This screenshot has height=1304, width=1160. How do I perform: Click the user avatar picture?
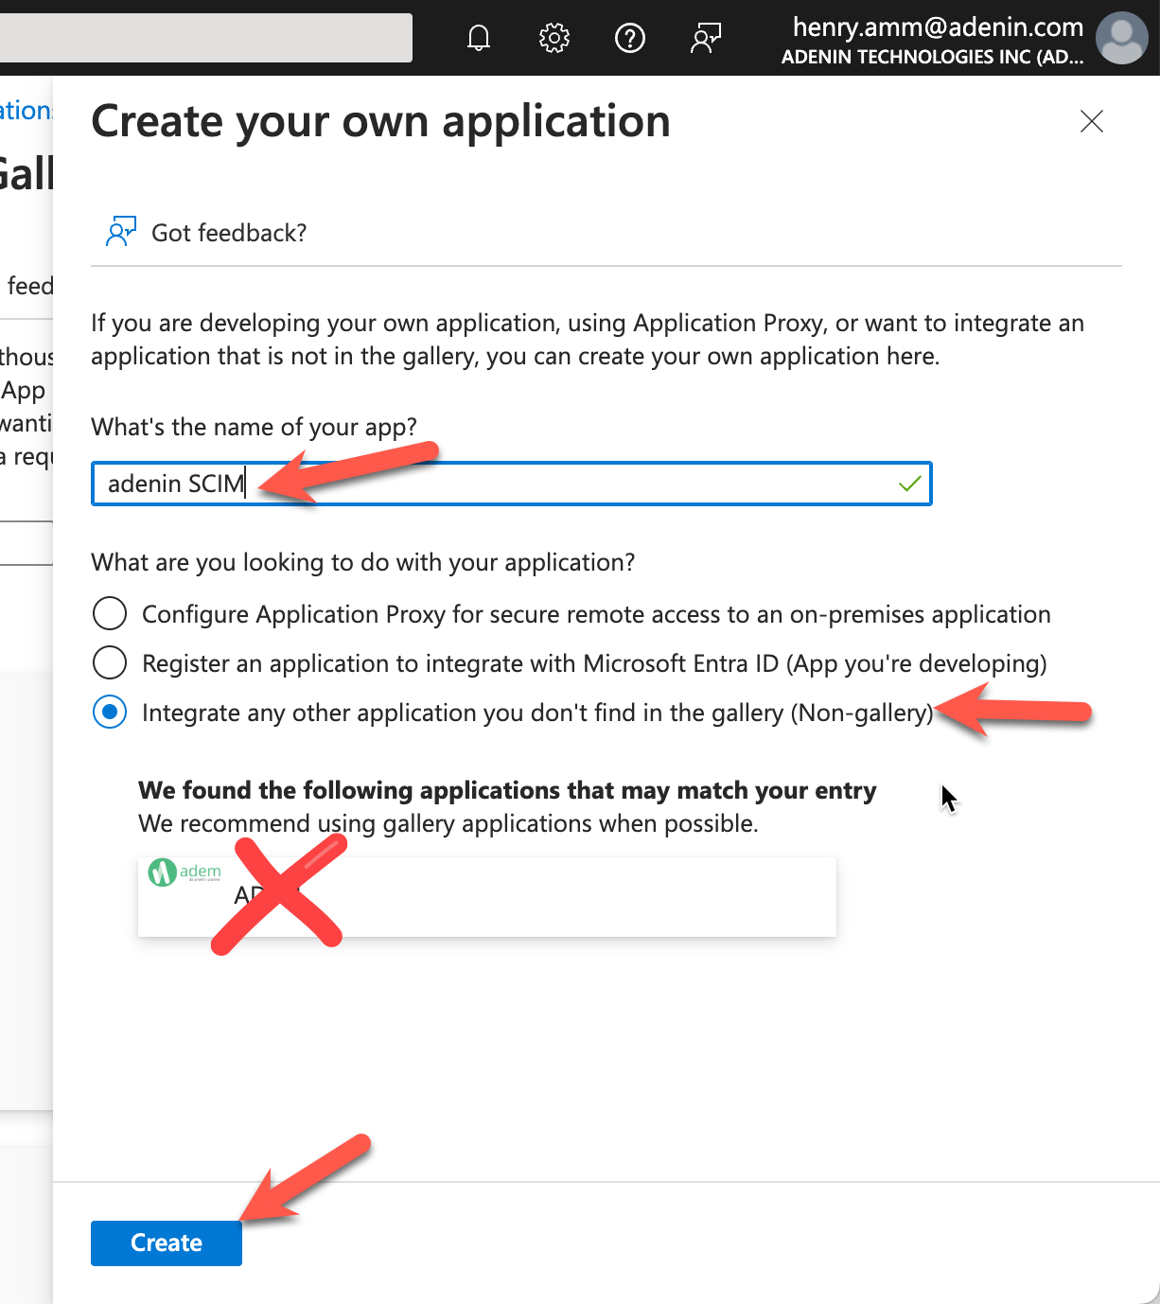(1121, 38)
